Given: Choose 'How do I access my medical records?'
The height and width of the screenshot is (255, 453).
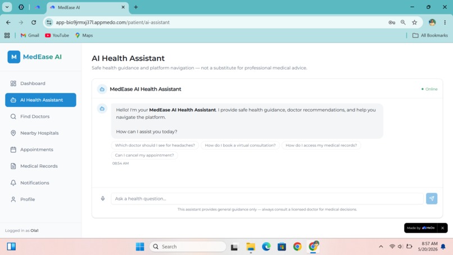Looking at the screenshot, I should coord(321,145).
